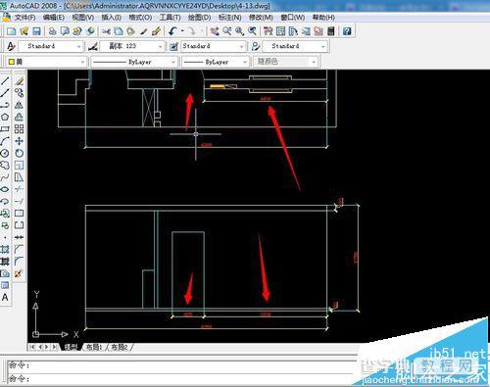Expand the text style Standard dropdown
This screenshot has height=387, width=490.
pos(50,46)
